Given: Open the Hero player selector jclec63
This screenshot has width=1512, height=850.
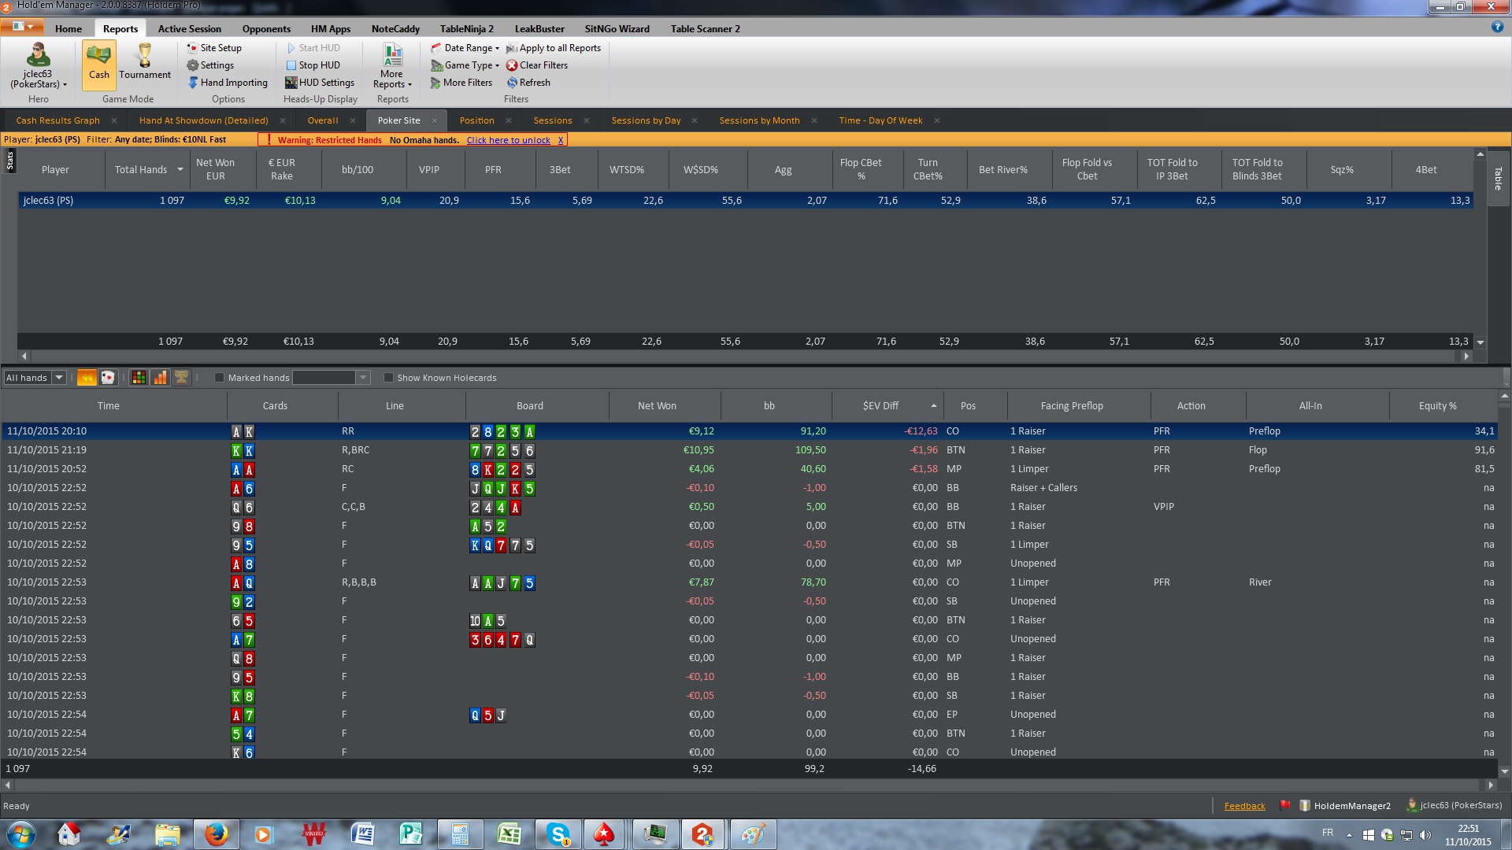Looking at the screenshot, I should (38, 66).
